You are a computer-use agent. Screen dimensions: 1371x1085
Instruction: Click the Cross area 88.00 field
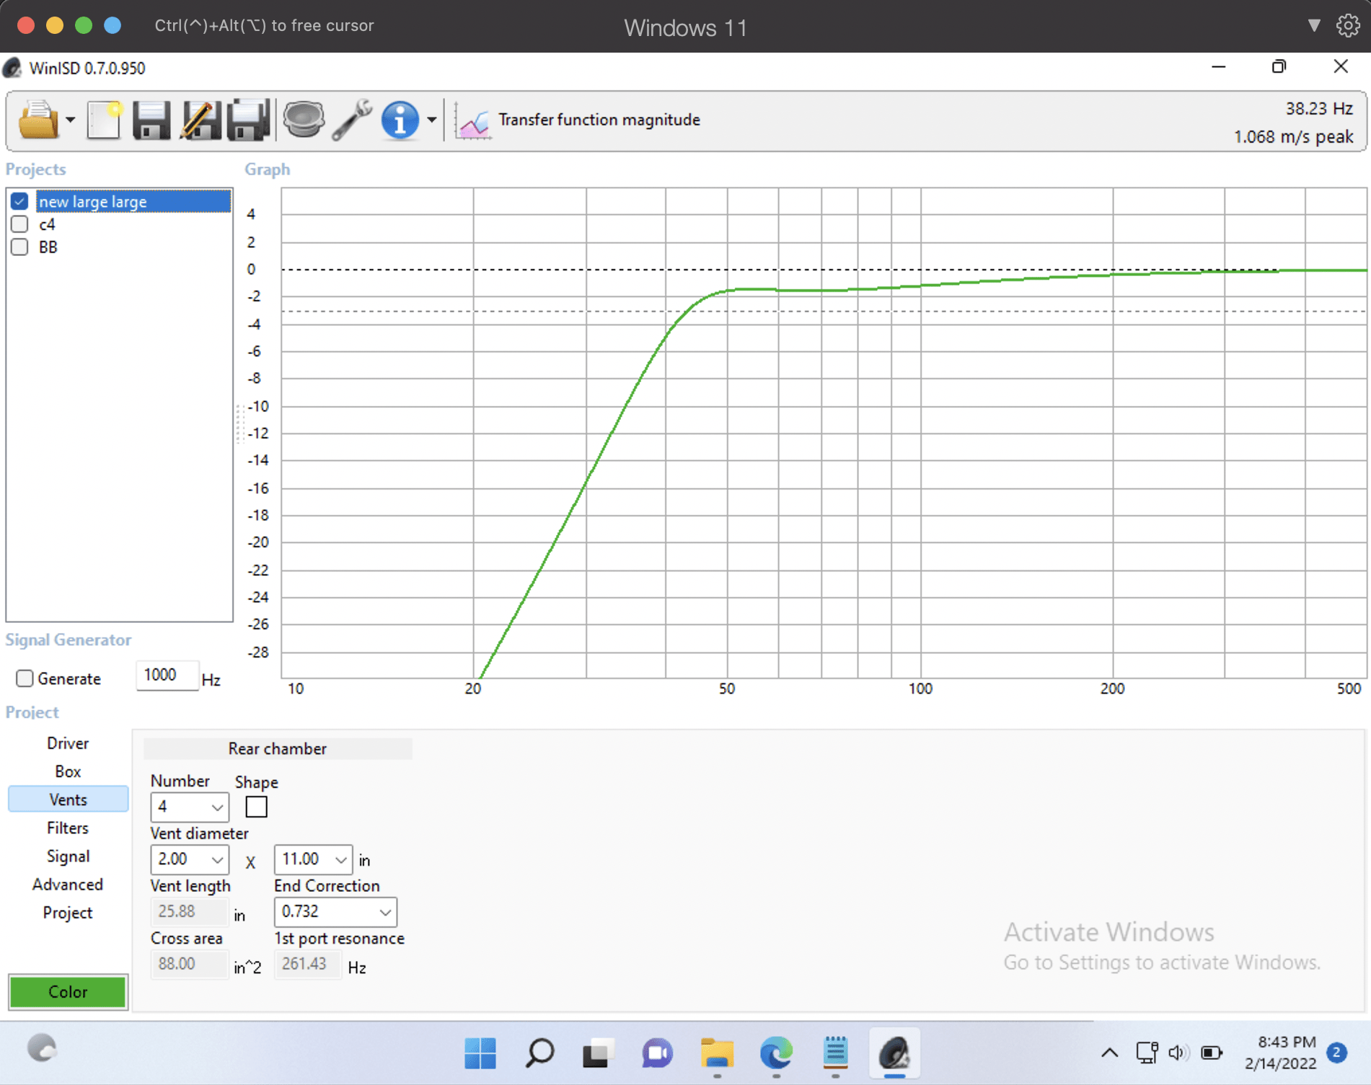[x=189, y=965]
